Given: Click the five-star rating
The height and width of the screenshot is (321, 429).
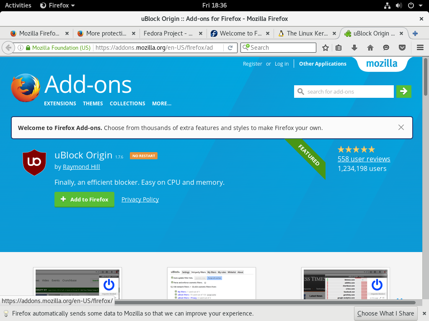Looking at the screenshot, I should tap(356, 149).
